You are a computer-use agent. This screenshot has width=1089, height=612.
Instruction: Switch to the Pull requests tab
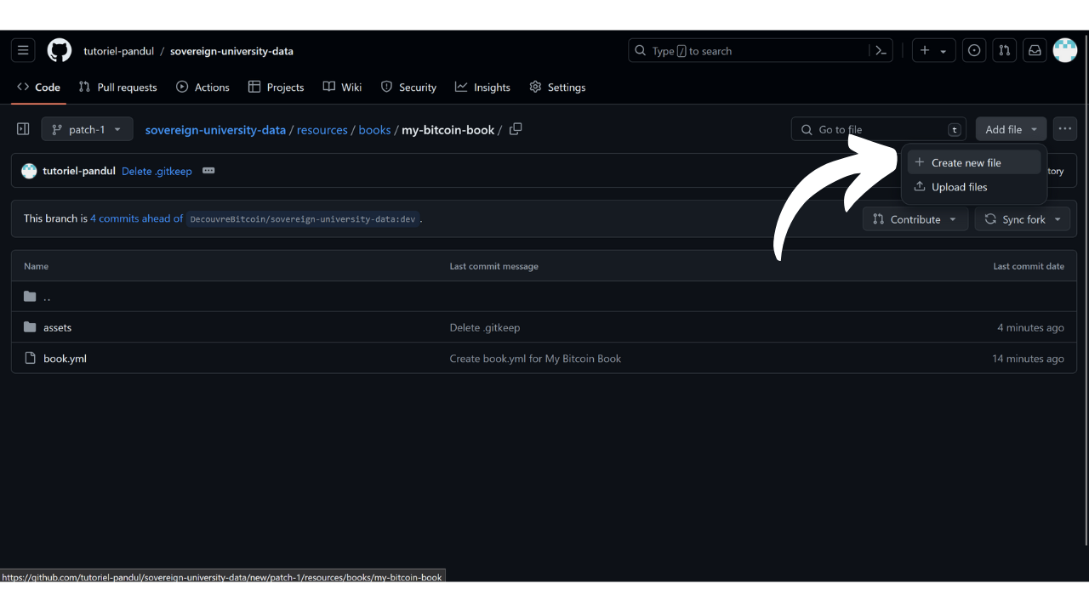[x=117, y=87]
